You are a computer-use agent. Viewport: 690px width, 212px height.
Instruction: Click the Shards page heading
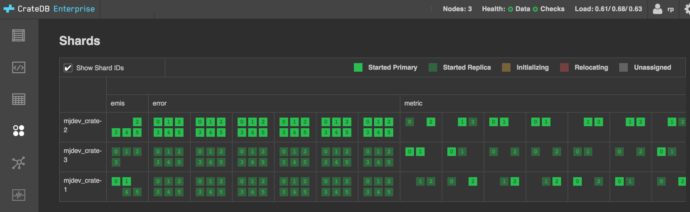pos(80,41)
